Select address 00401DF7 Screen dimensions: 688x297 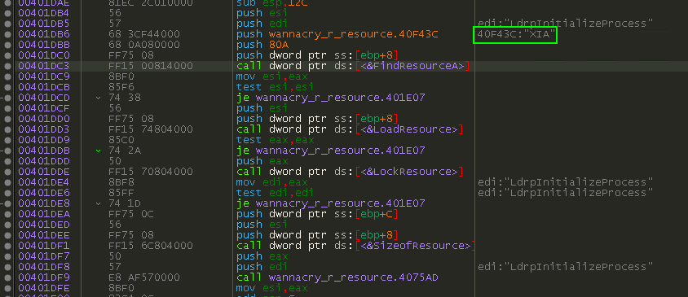pyautogui.click(x=44, y=256)
